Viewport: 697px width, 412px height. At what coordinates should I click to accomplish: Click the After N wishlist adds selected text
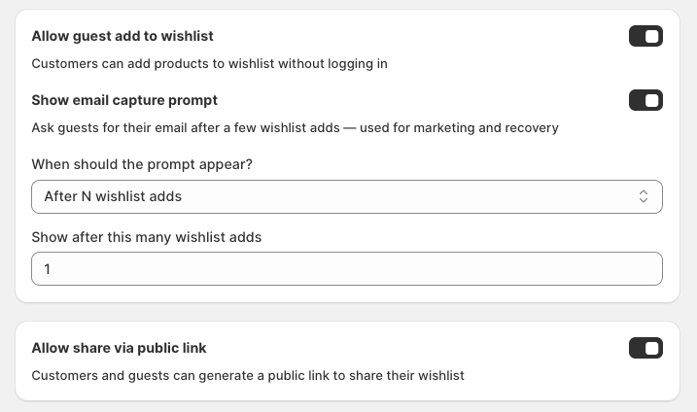pyautogui.click(x=113, y=196)
